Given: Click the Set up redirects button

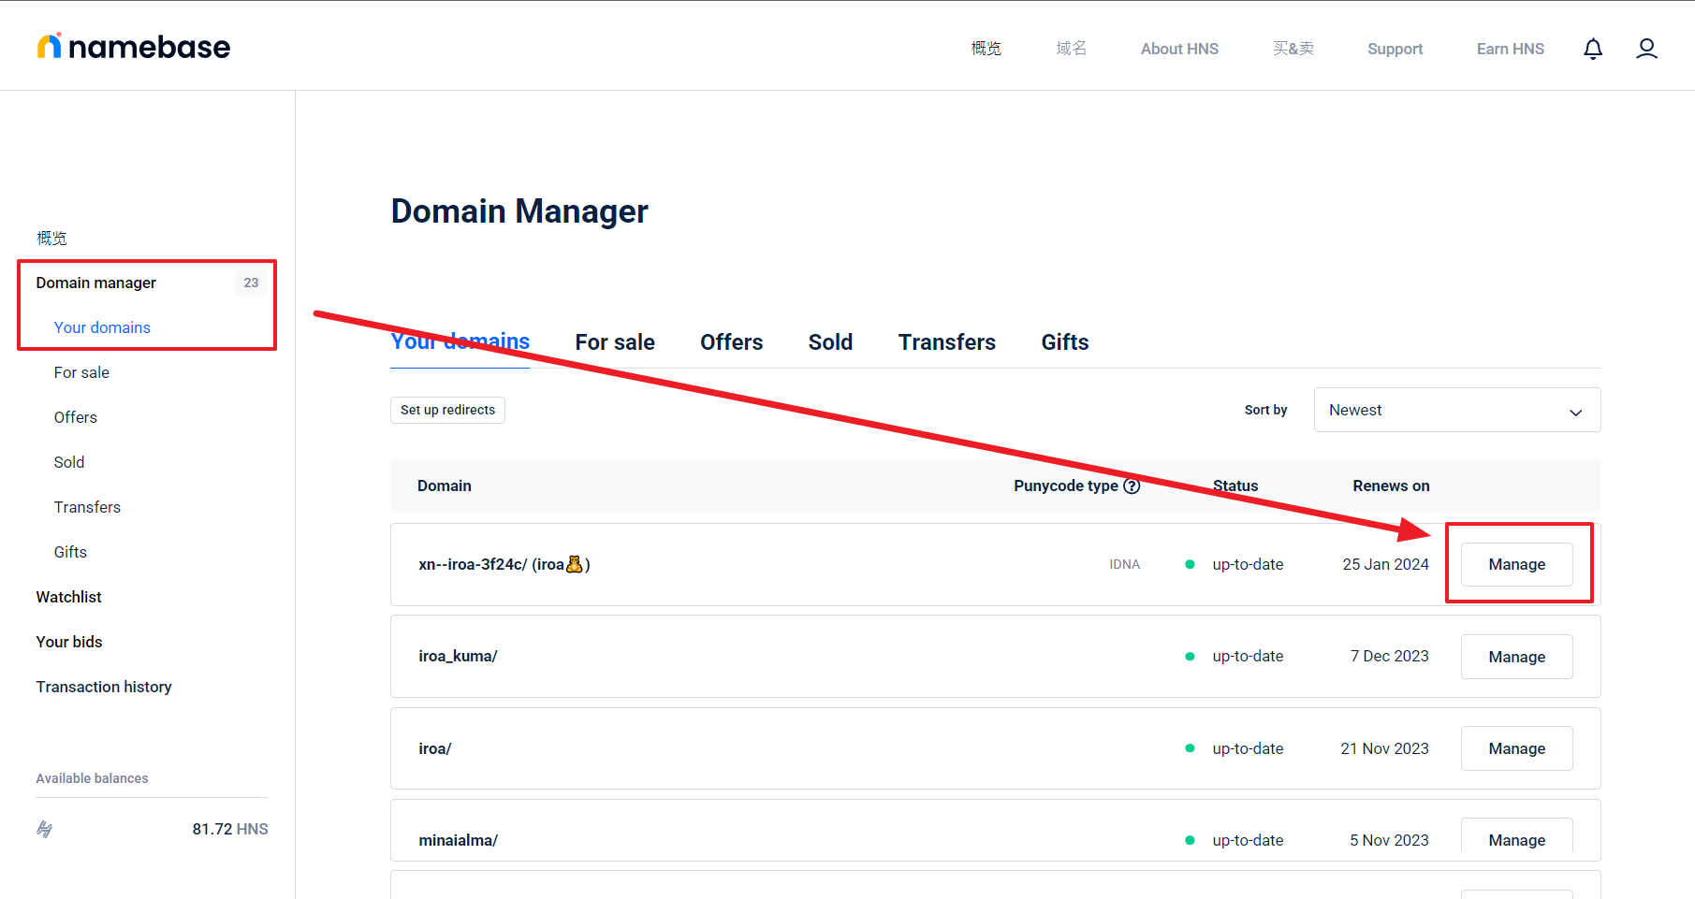Looking at the screenshot, I should click(x=447, y=410).
